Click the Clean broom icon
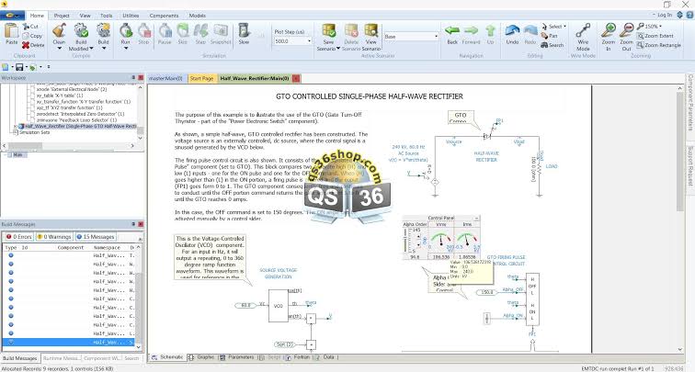This screenshot has width=695, height=372. coord(59,31)
